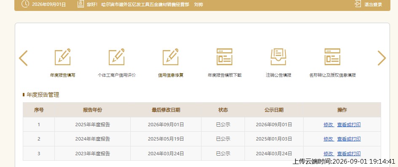The width and height of the screenshot is (398, 167).
Task: Open 注销公告填报 tray icon
Action: click(278, 57)
